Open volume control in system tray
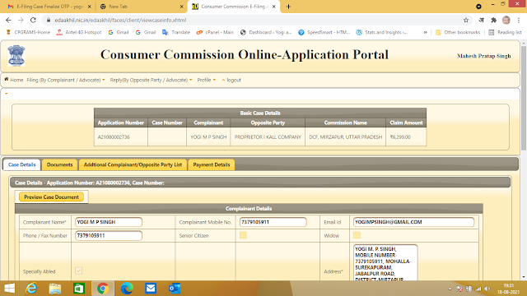 pos(487,289)
